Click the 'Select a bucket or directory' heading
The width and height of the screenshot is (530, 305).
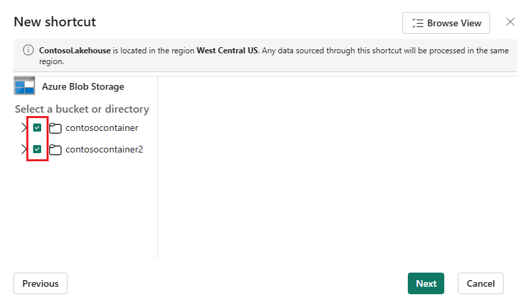82,109
